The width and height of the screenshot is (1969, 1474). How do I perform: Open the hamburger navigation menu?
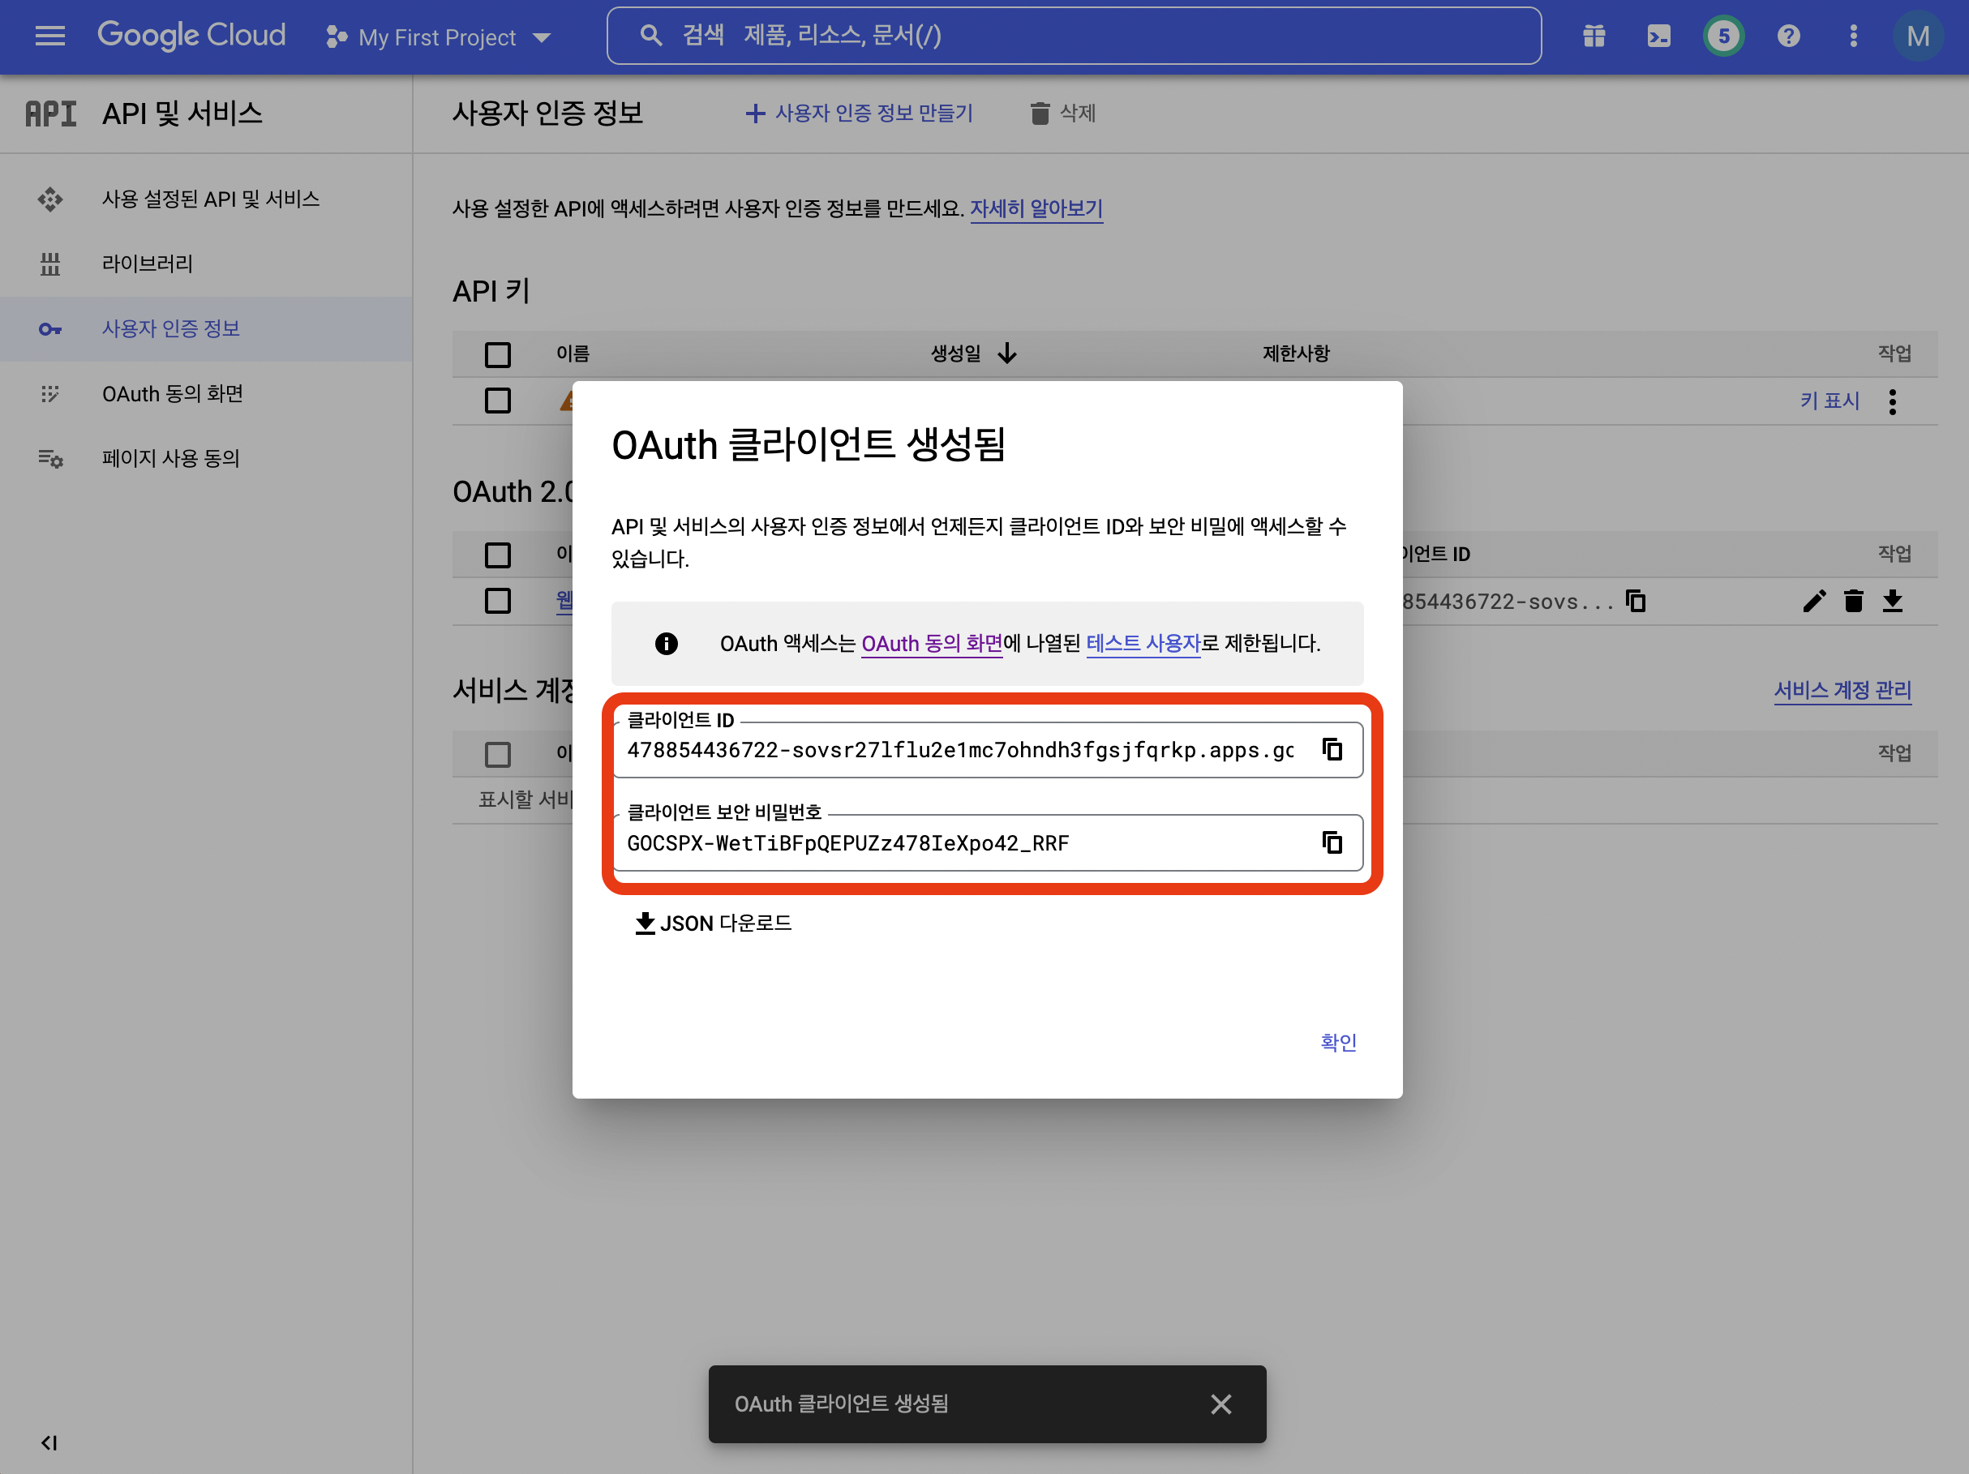click(x=49, y=36)
